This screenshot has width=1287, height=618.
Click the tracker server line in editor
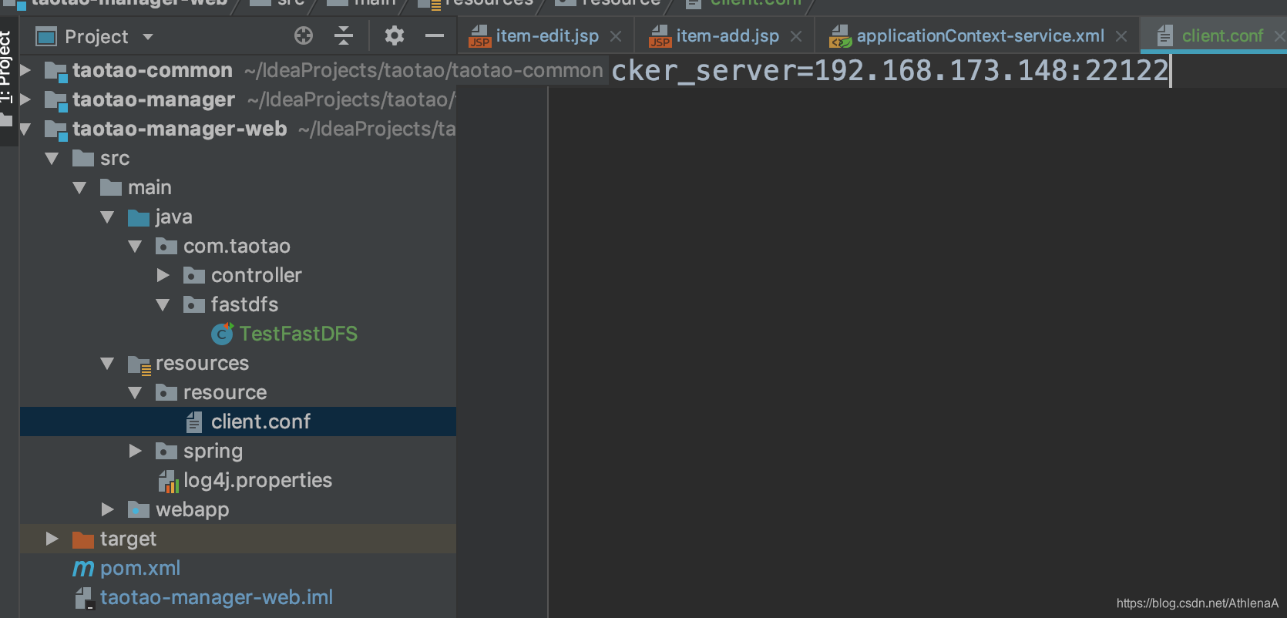click(x=891, y=71)
